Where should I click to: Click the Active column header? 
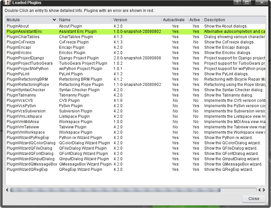(x=195, y=20)
